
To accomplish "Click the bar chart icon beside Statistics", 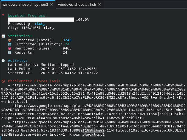I will point(3,36).
